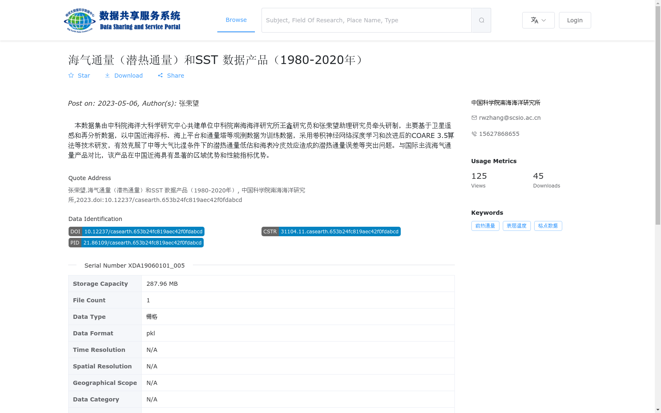Click the 125 Views metric
This screenshot has height=413, width=661.
coord(479,180)
